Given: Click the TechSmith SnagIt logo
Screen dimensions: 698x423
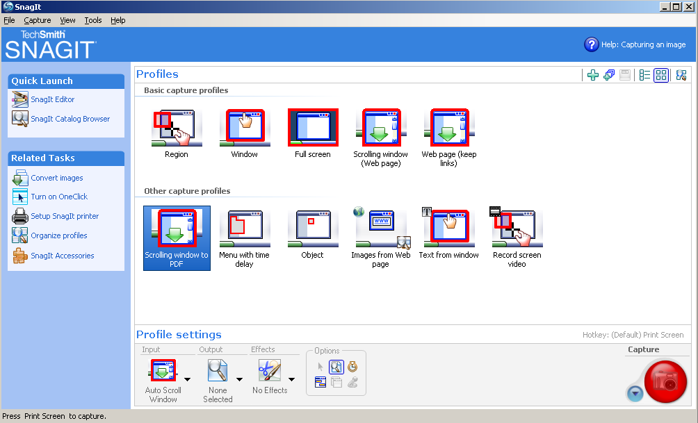Looking at the screenshot, I should point(50,44).
